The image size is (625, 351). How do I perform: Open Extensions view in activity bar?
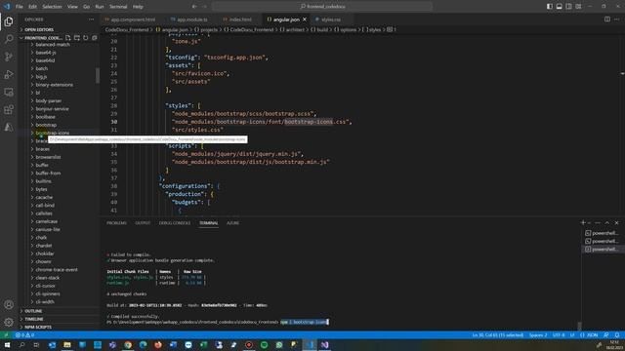coord(9,109)
